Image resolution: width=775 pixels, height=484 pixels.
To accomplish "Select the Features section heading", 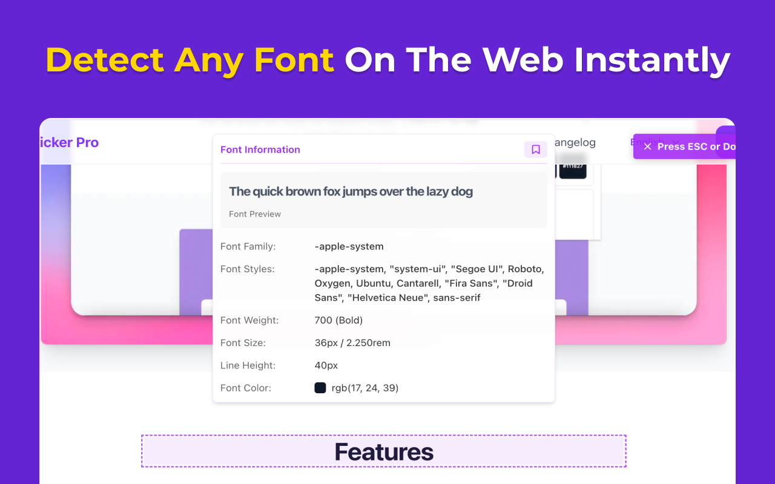I will (384, 451).
